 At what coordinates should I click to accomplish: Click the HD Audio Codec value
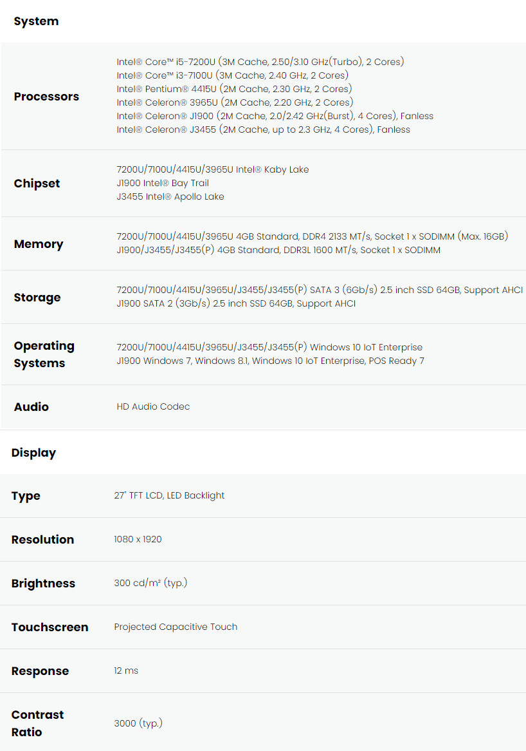pos(153,406)
